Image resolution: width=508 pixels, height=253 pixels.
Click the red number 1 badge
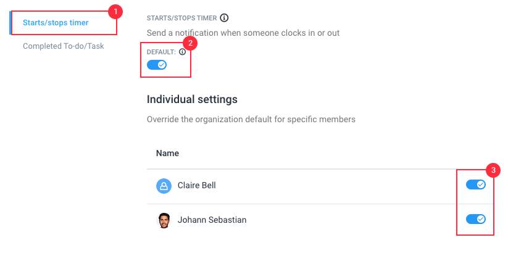(x=115, y=12)
